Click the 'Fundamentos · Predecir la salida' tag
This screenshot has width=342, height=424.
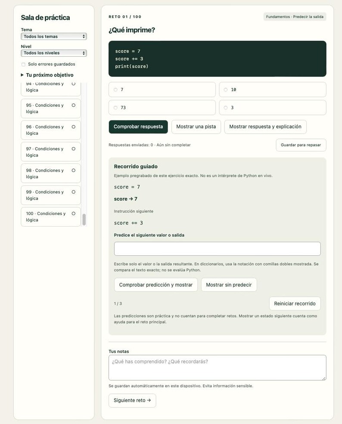[295, 17]
